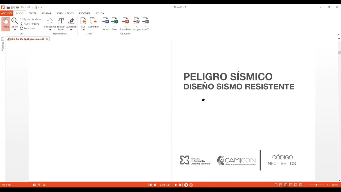The width and height of the screenshot is (341, 192).
Task: Find next result down arrow
Action: [39, 185]
